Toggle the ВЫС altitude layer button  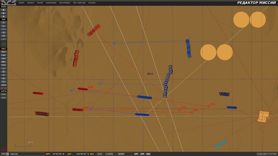click(x=148, y=154)
